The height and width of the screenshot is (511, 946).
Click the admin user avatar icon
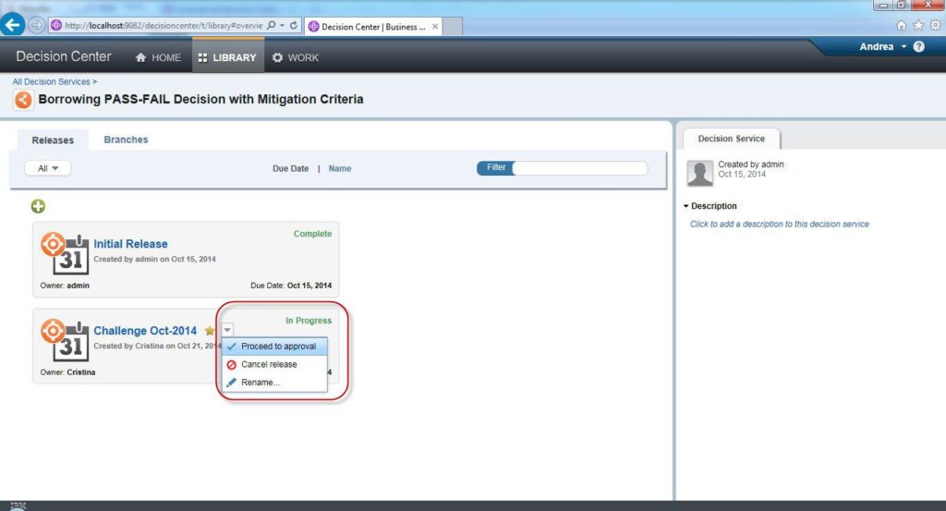pyautogui.click(x=700, y=173)
